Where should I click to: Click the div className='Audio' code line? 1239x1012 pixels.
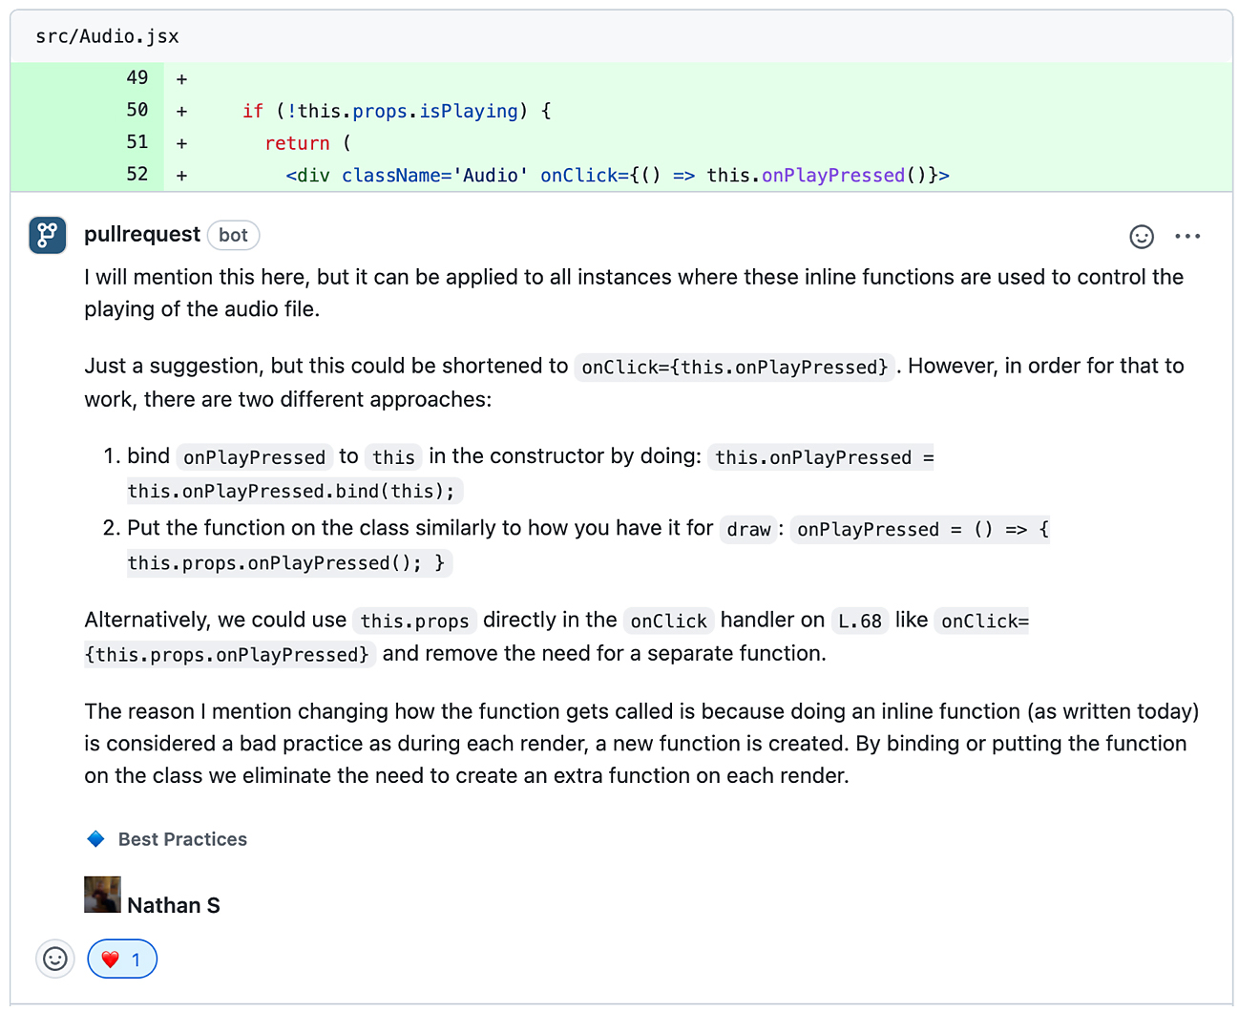(x=617, y=176)
